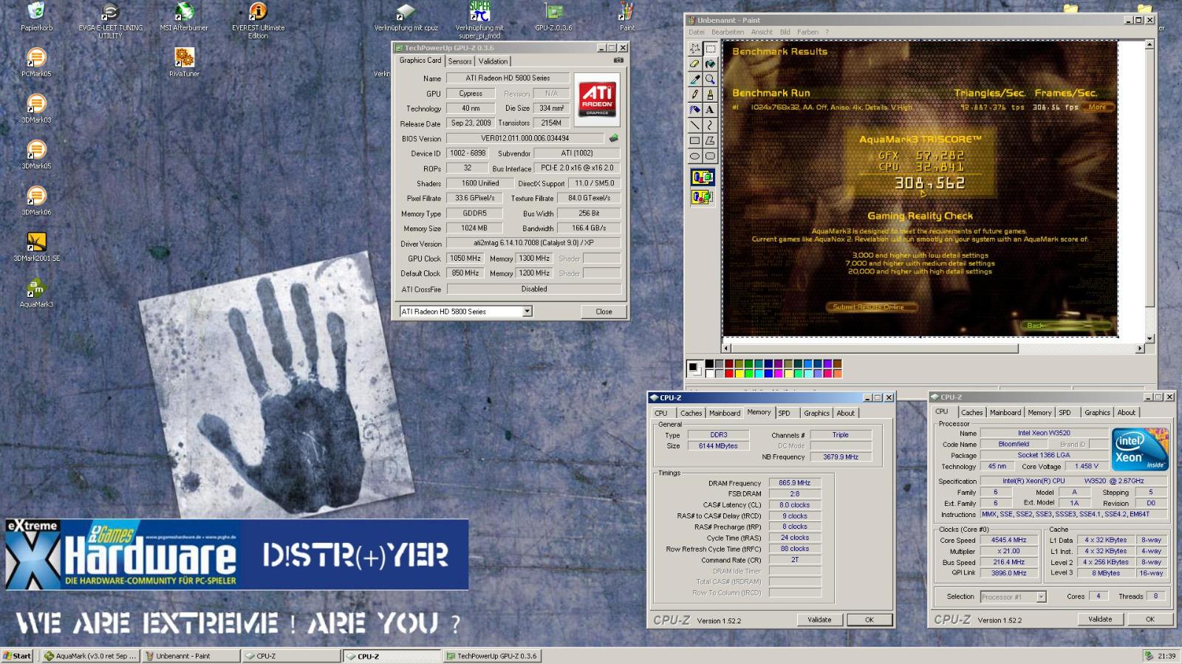This screenshot has height=664, width=1182.
Task: Open MSI Afterburner desktop shortcut
Action: coord(184,18)
